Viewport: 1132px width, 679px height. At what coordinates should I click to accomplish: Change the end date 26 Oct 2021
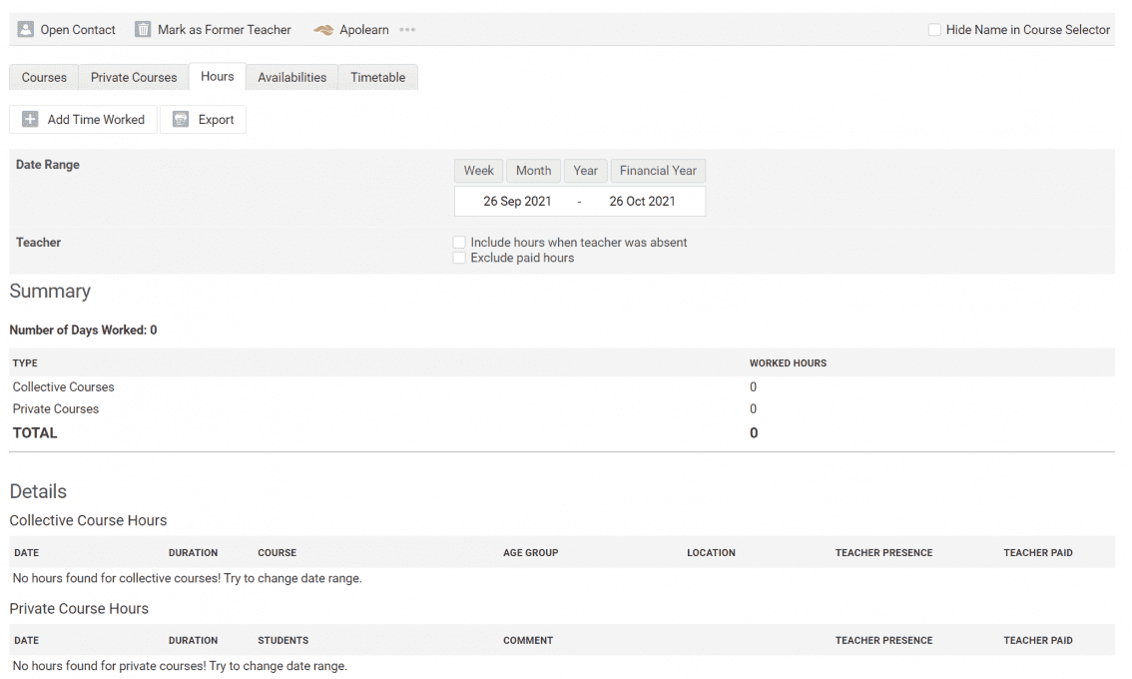point(642,202)
